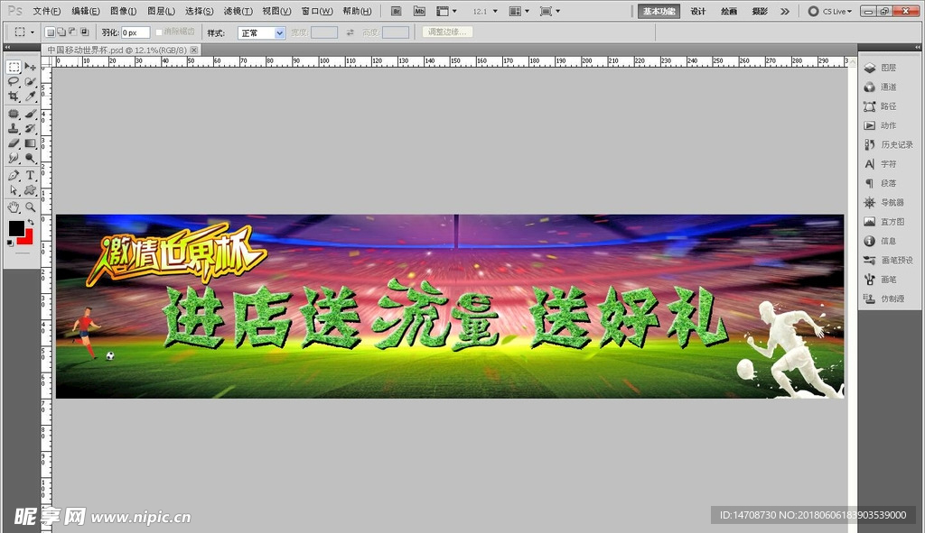Screen dimensions: 925x533
Task: Select the Eyedropper tool
Action: (30, 96)
